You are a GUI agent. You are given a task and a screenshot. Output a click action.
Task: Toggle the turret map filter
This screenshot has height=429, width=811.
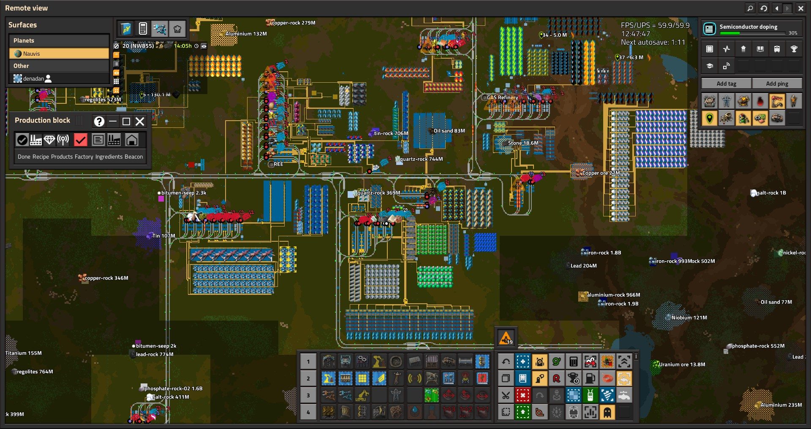click(743, 101)
